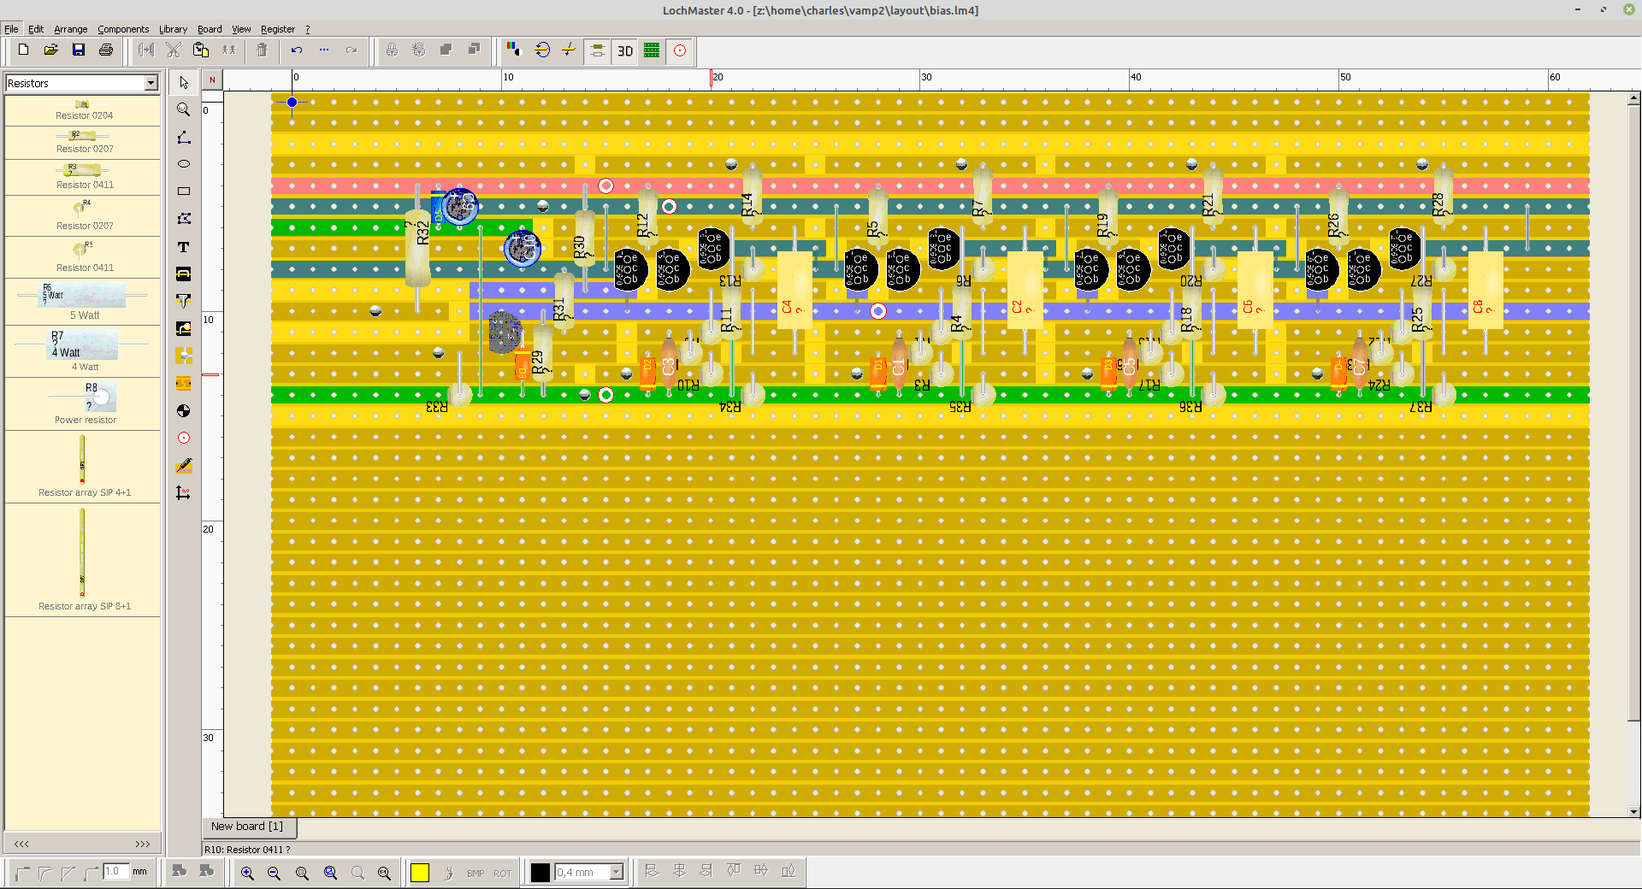Select the Text tool

pos(184,247)
